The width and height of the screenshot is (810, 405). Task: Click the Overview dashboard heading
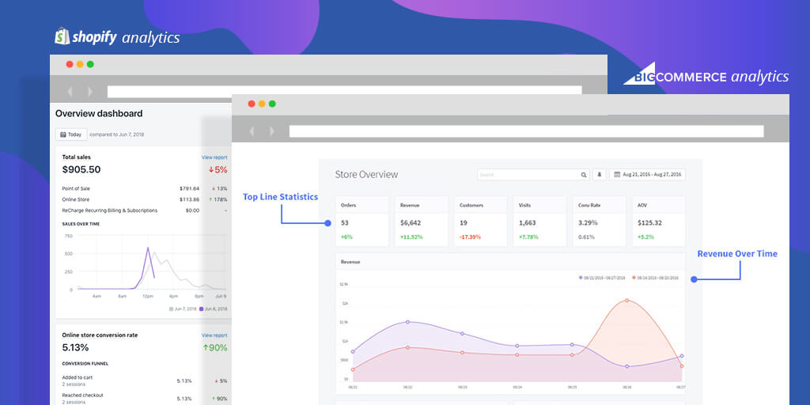[99, 113]
